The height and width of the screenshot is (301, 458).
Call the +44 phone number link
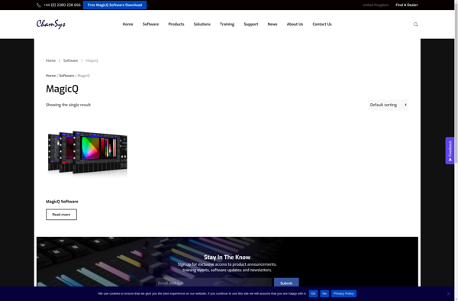click(62, 5)
